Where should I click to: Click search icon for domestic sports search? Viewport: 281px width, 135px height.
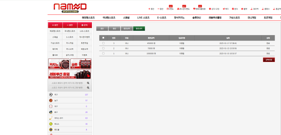click(x=88, y=87)
